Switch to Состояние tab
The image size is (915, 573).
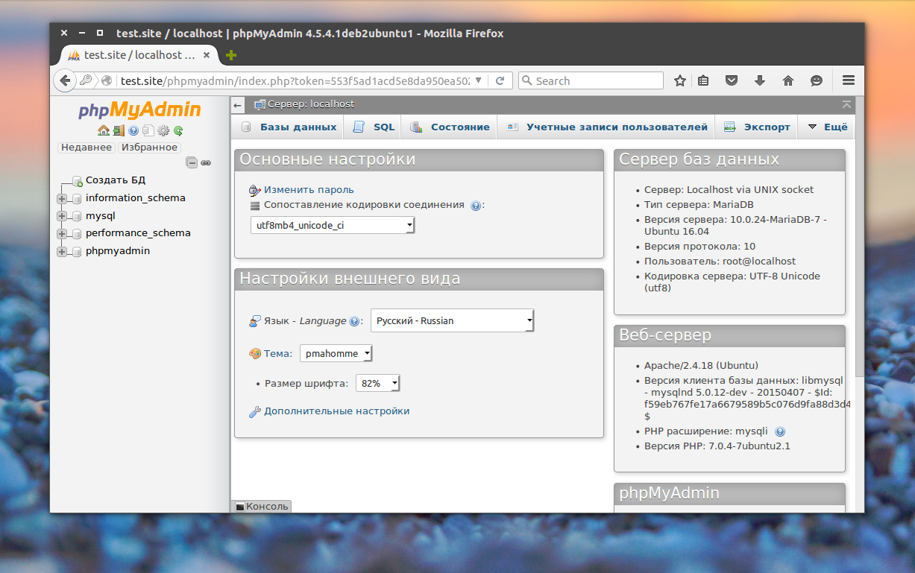pos(450,127)
